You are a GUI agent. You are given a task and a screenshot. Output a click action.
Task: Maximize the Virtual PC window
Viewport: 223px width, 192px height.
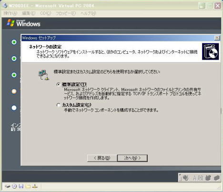[210, 6]
